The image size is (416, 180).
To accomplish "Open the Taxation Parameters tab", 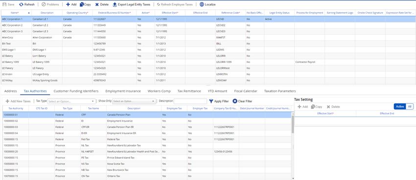I will pos(280,91).
